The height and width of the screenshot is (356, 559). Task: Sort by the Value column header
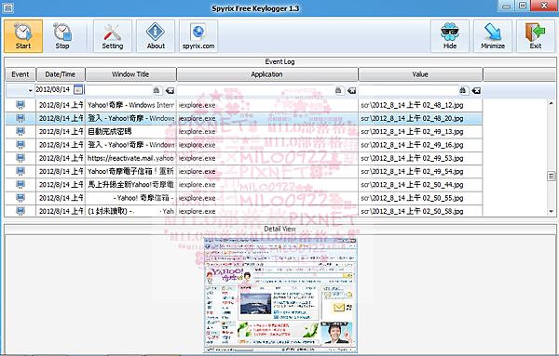click(x=420, y=74)
